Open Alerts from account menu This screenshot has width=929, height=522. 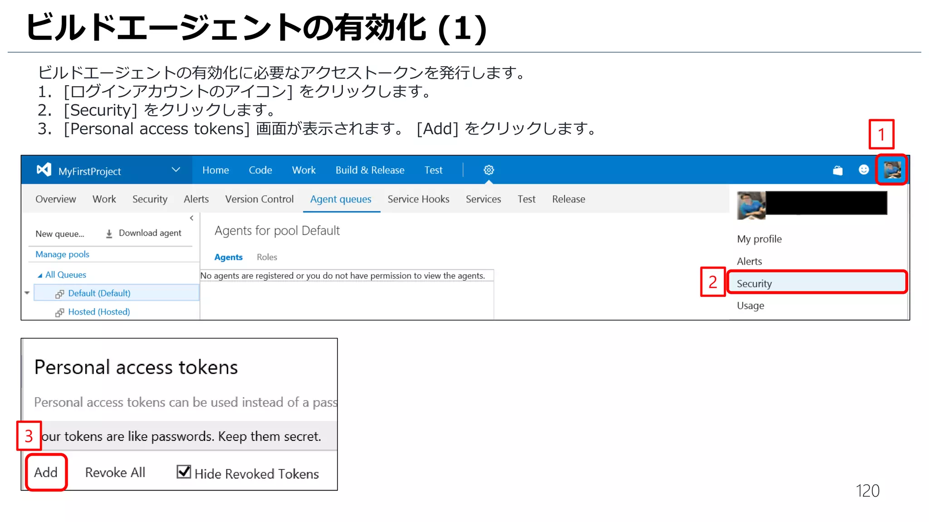pos(749,261)
